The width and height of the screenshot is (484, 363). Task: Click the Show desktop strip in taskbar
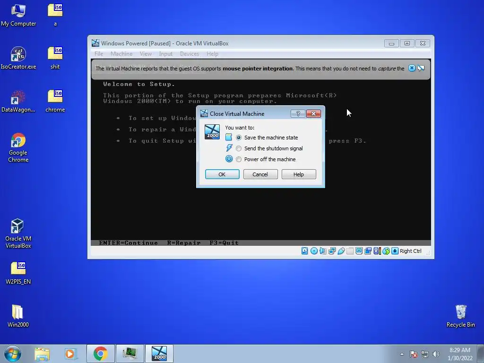[481, 354]
